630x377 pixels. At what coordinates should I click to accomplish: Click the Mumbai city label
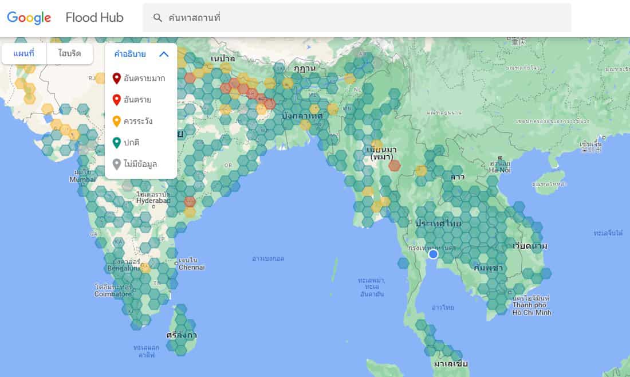pyautogui.click(x=82, y=179)
